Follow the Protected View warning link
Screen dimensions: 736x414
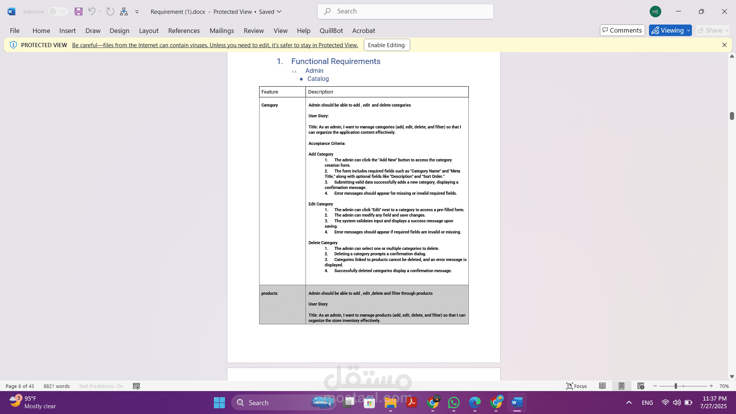(215, 45)
